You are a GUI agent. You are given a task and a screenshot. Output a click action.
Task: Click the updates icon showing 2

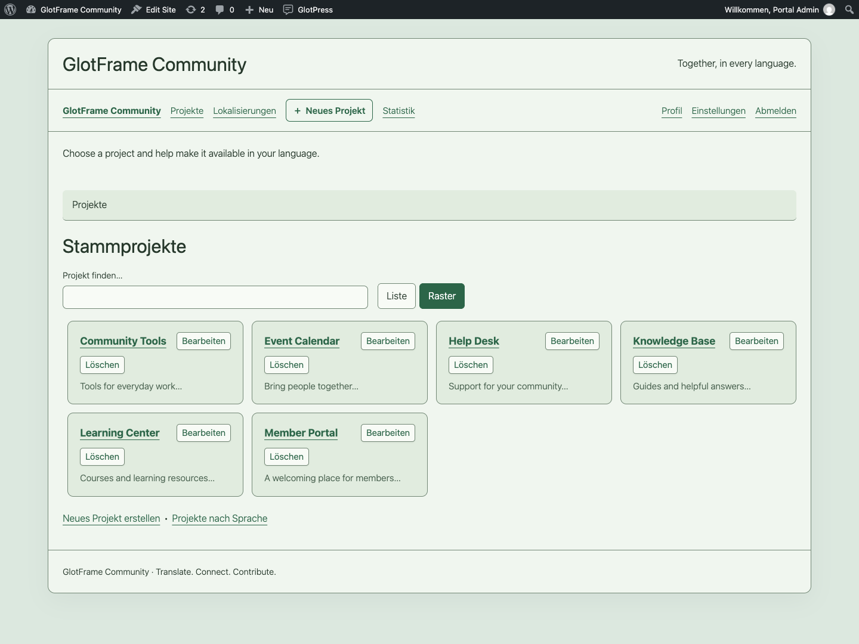pos(196,10)
